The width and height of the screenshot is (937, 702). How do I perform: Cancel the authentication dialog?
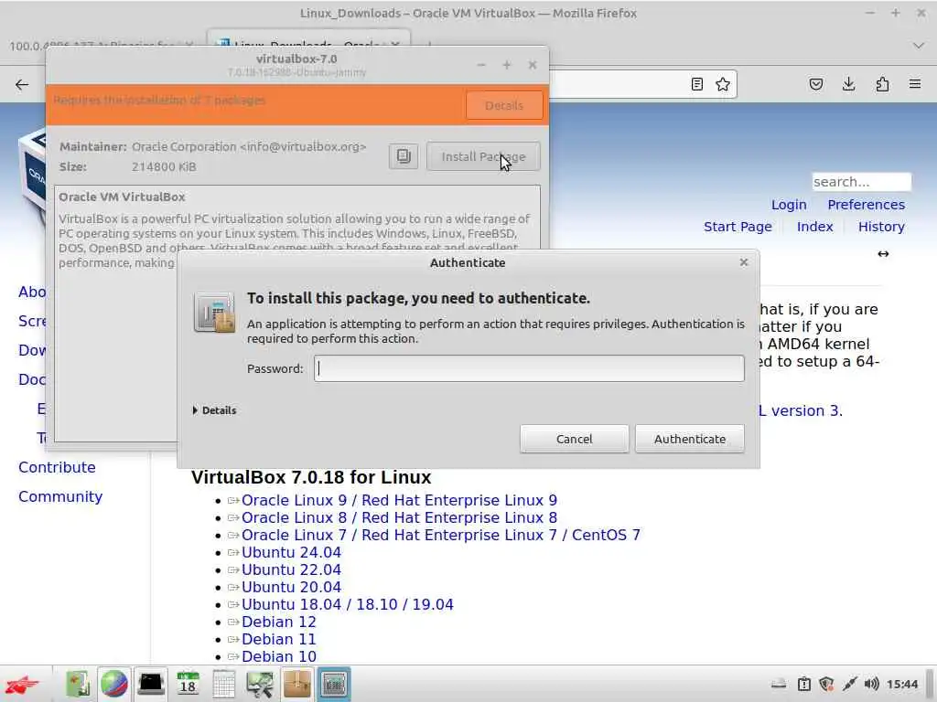(x=574, y=439)
